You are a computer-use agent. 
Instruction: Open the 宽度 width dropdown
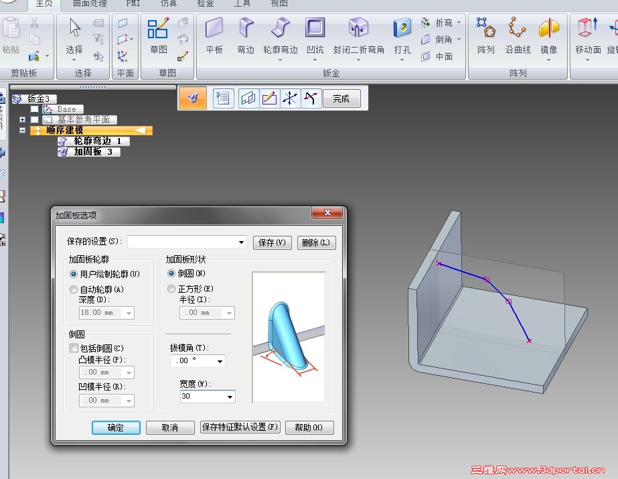click(230, 397)
